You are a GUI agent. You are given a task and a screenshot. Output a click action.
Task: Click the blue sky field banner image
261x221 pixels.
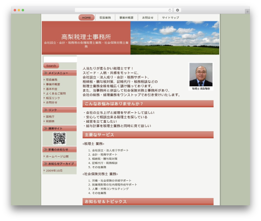click(x=175, y=38)
